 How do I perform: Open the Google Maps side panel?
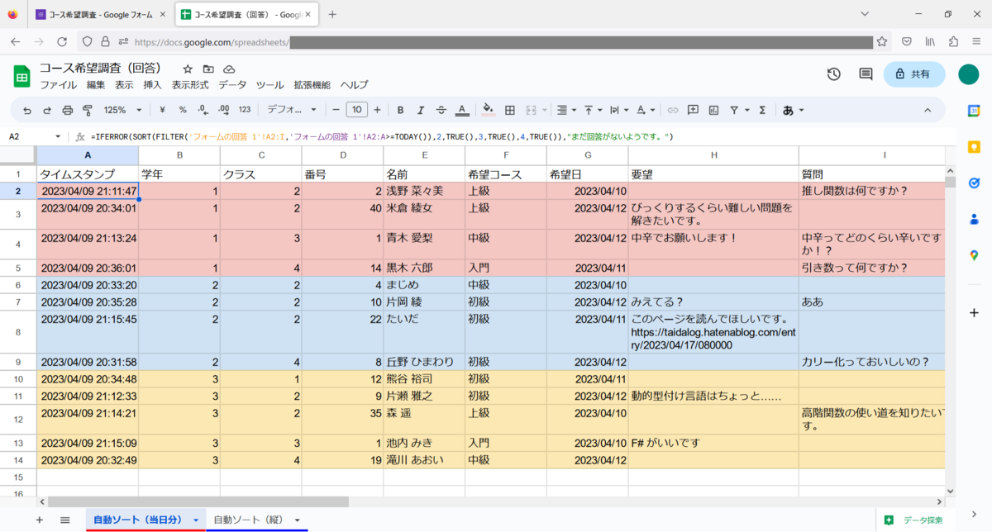click(x=974, y=256)
